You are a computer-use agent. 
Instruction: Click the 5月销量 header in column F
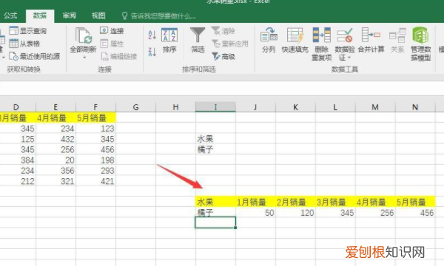tap(95, 117)
